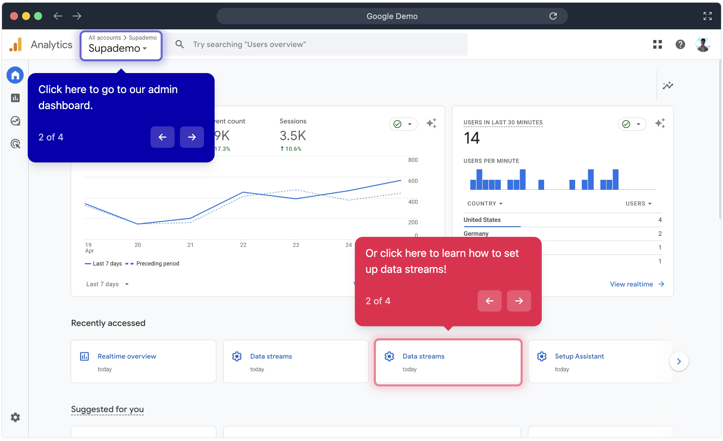Viewport: 723px width, 441px height.
Task: Open Admin settings gear in sidebar
Action: [x=15, y=417]
